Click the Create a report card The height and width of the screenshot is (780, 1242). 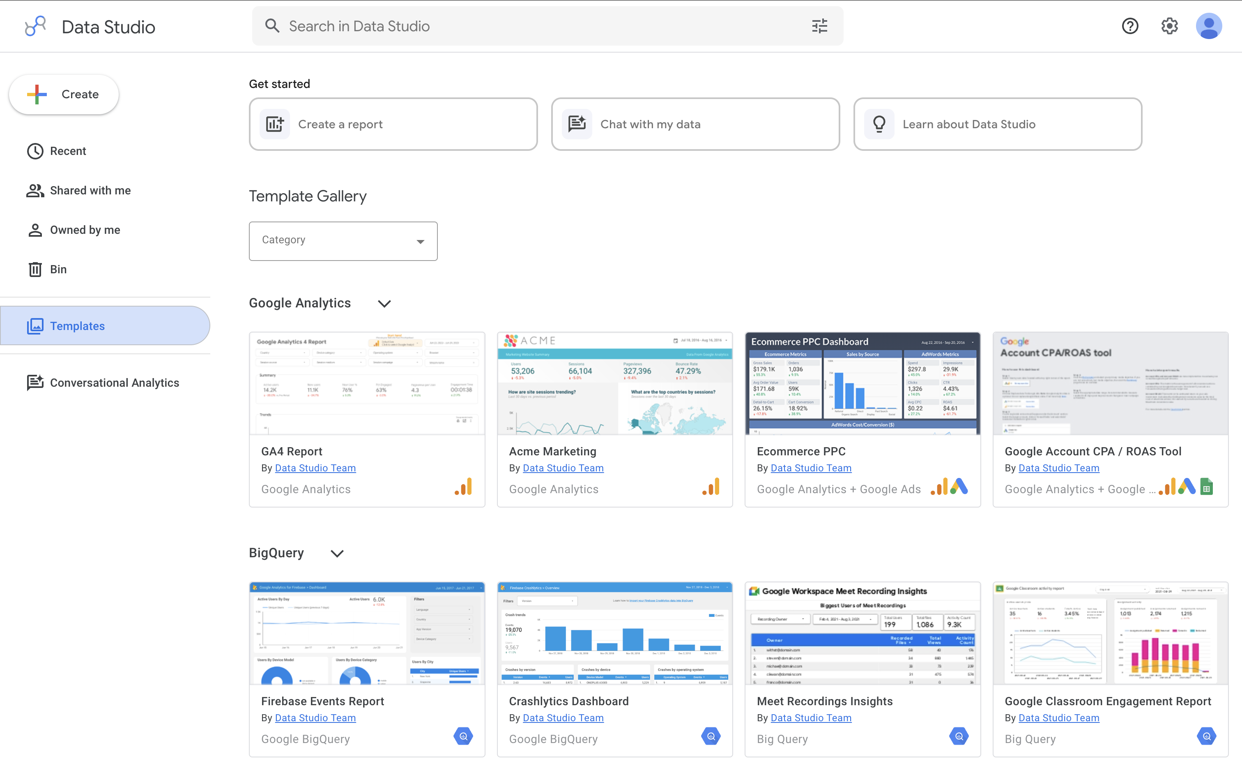coord(393,125)
